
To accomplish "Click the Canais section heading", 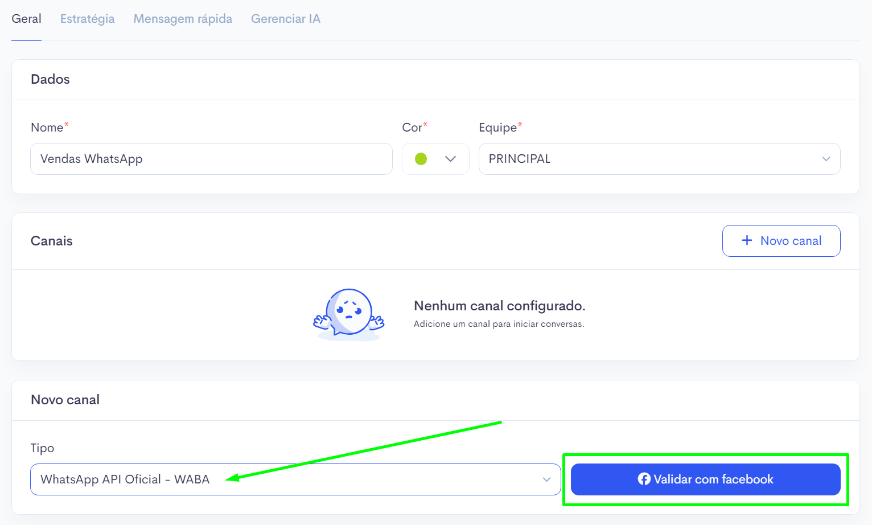I will (x=51, y=241).
